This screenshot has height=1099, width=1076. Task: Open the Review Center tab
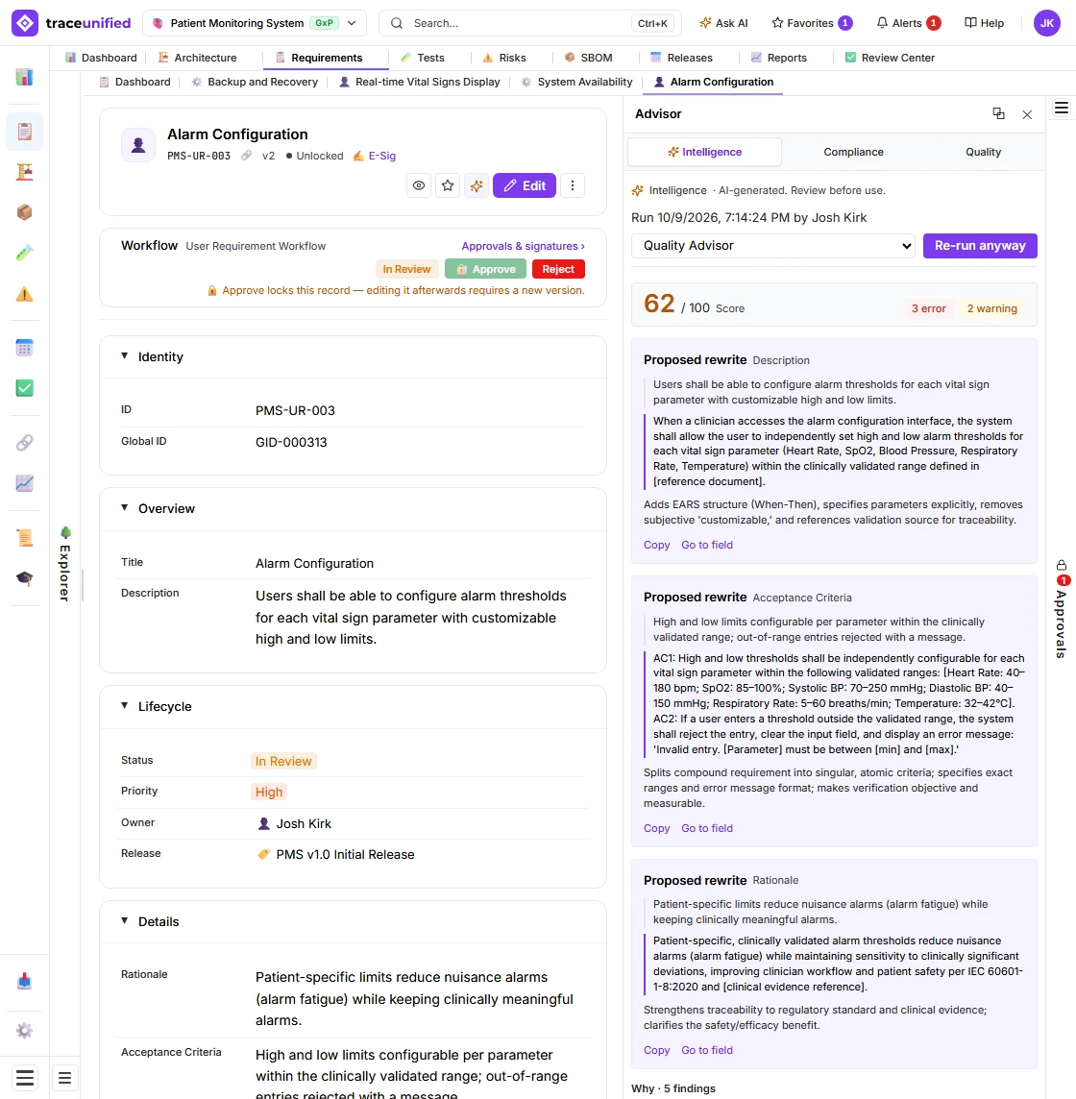point(891,58)
